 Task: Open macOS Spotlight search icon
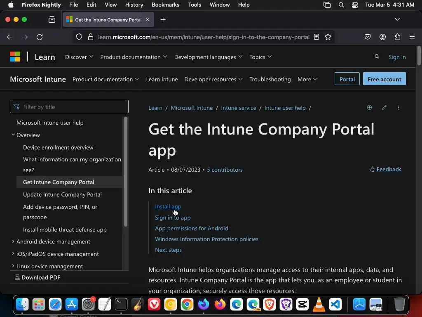(x=341, y=5)
